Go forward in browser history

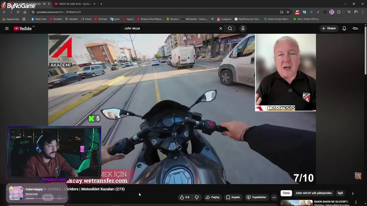click(11, 12)
